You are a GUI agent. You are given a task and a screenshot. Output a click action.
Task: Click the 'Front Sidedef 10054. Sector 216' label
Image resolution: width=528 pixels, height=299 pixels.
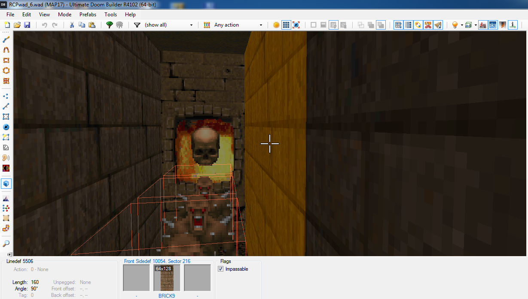157,261
